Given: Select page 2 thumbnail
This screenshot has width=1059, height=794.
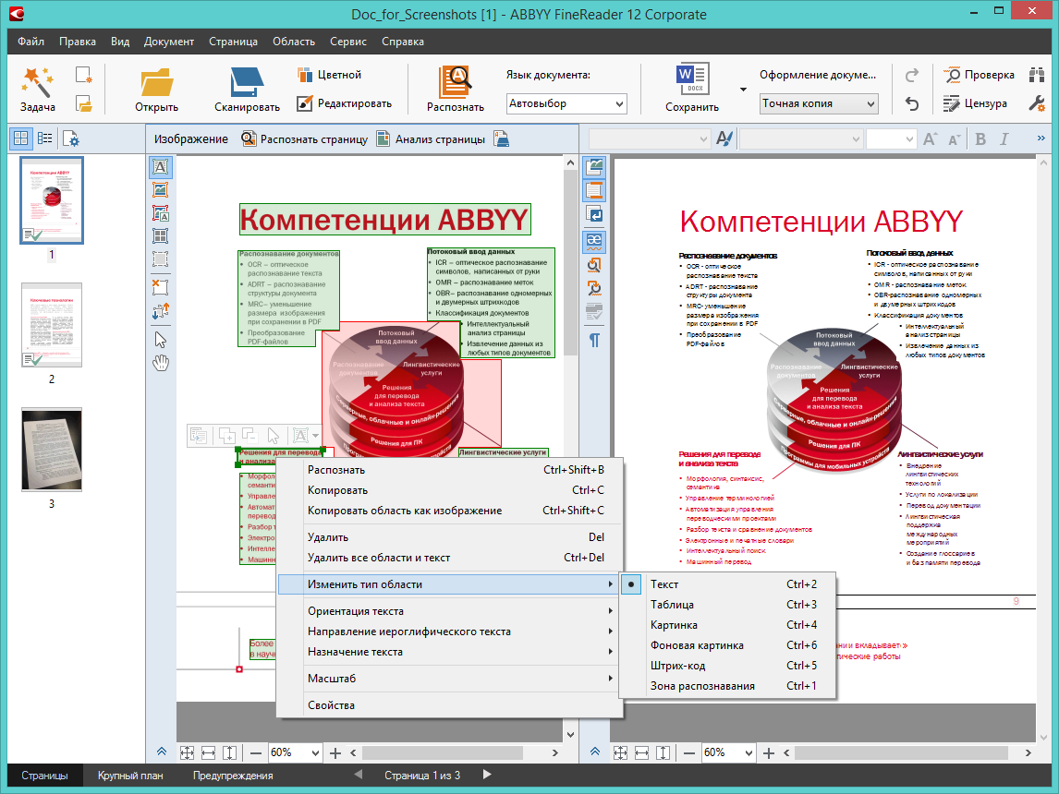Looking at the screenshot, I should (52, 325).
